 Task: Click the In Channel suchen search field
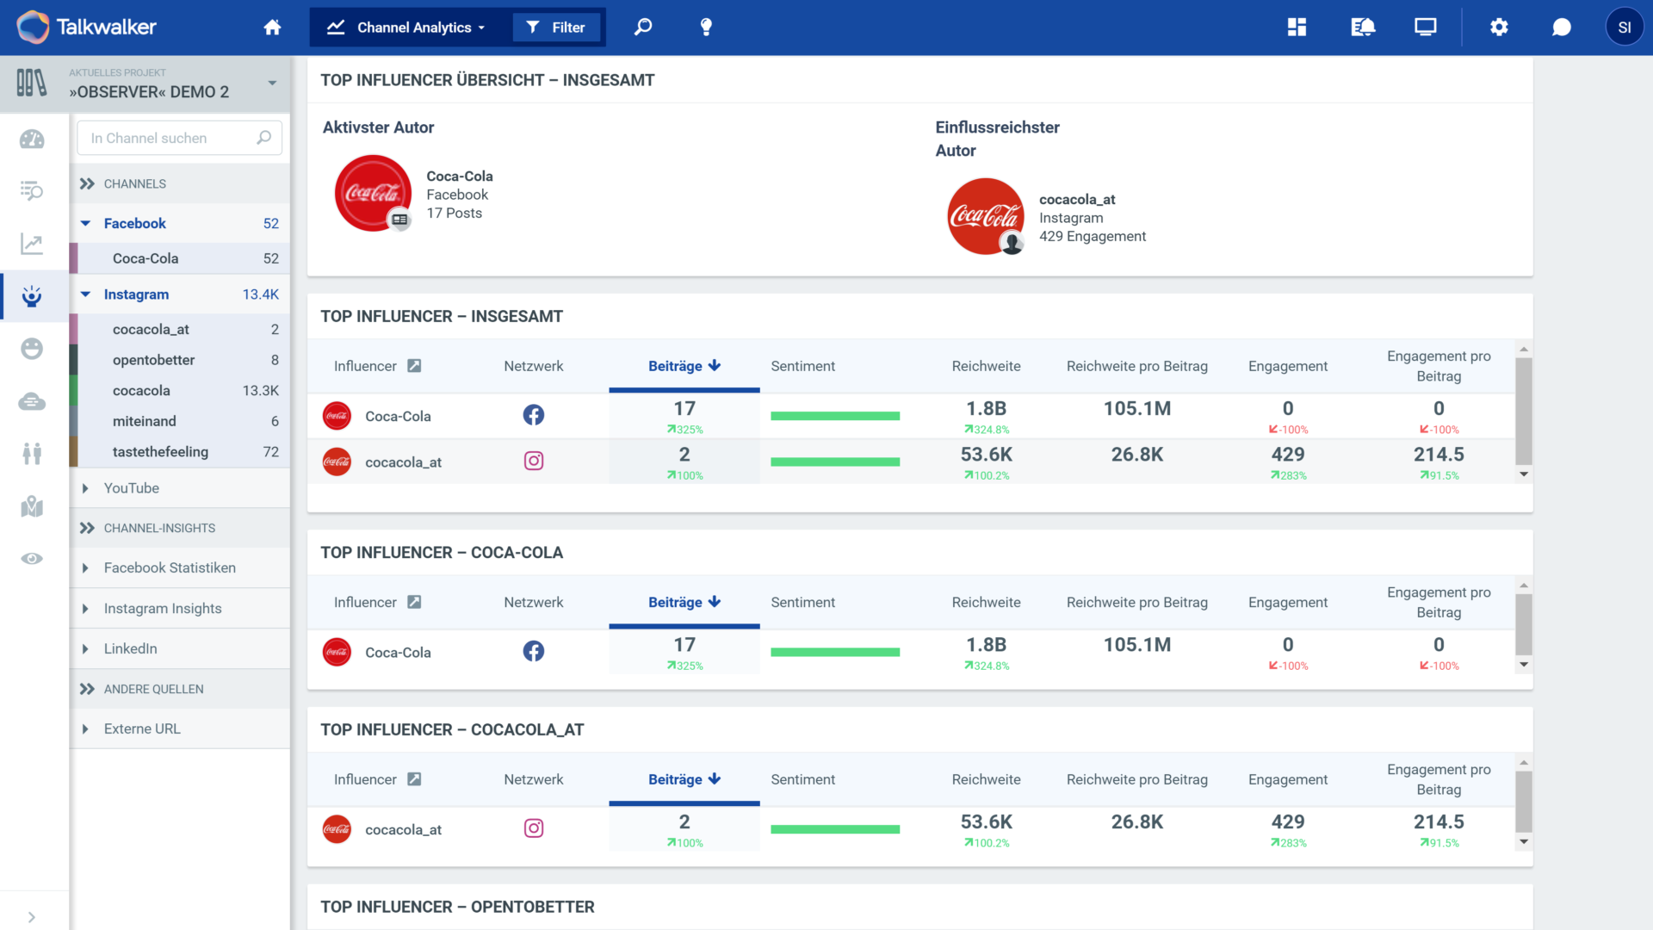(x=179, y=138)
